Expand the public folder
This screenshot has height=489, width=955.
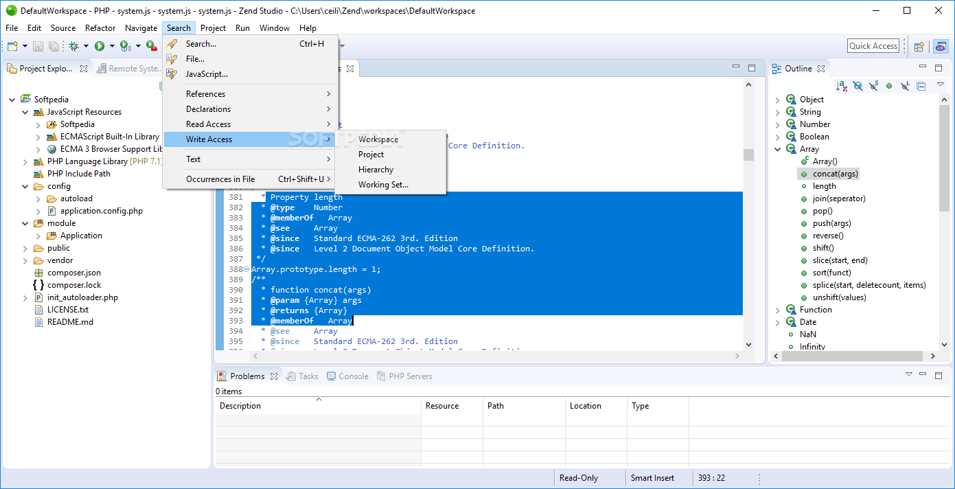25,248
